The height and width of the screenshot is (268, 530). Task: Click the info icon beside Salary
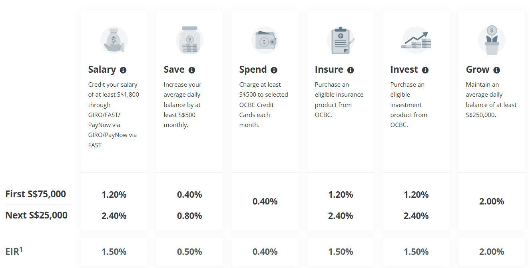point(123,70)
